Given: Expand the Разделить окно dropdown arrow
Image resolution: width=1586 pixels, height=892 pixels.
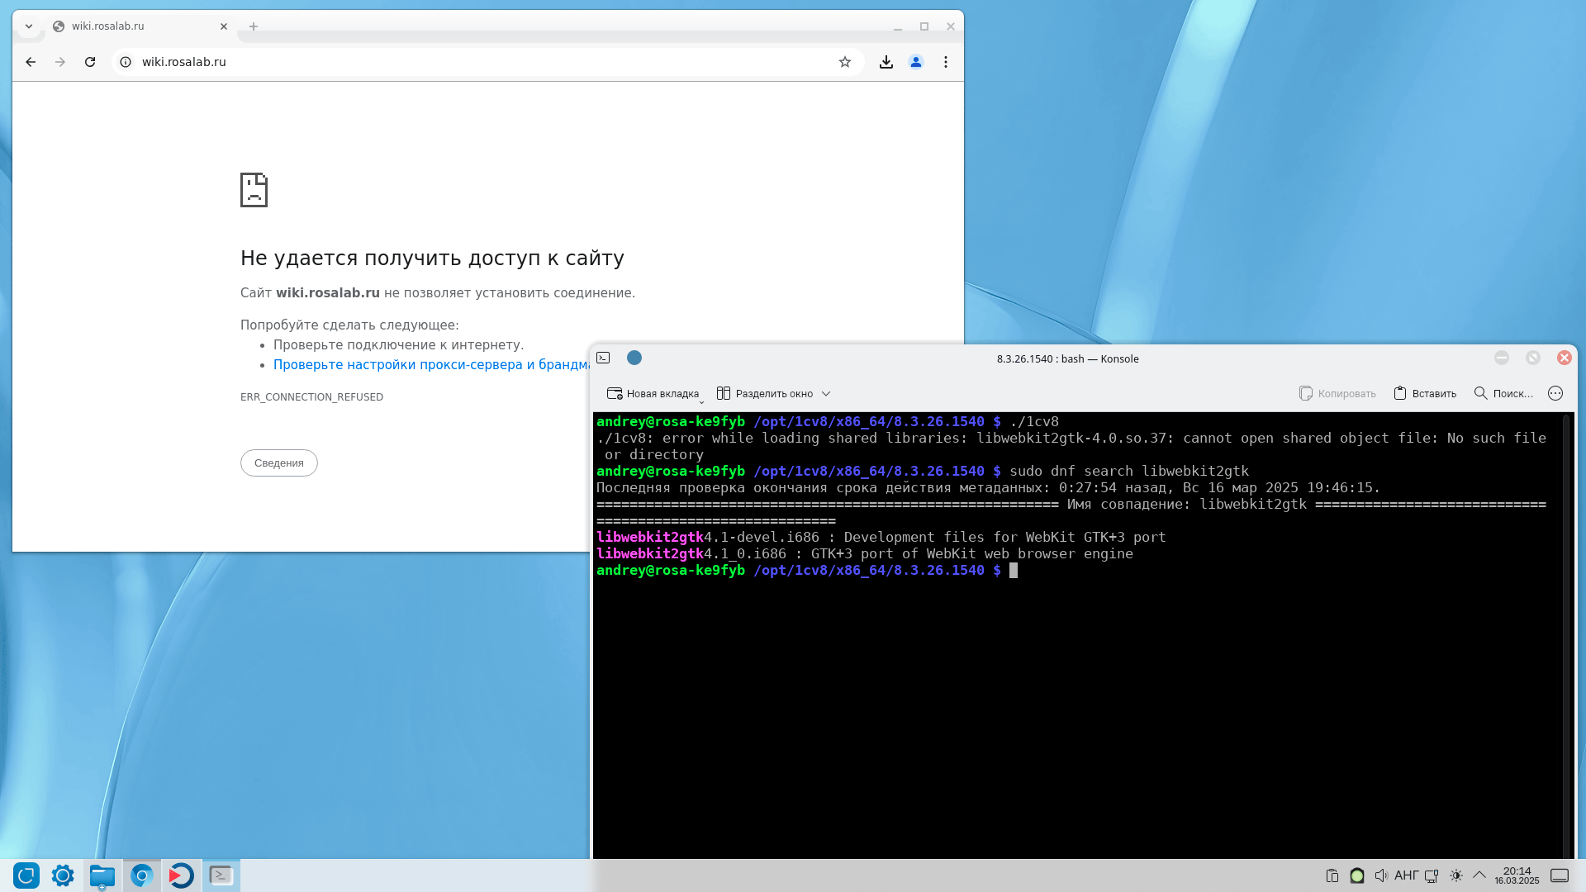Looking at the screenshot, I should (826, 394).
